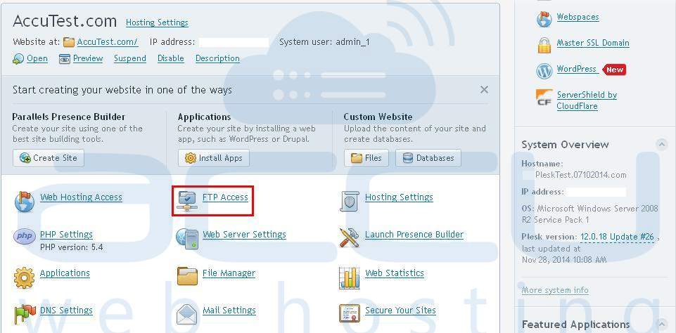Click the WordPress logo icon
This screenshot has width=676, height=333.
544,71
